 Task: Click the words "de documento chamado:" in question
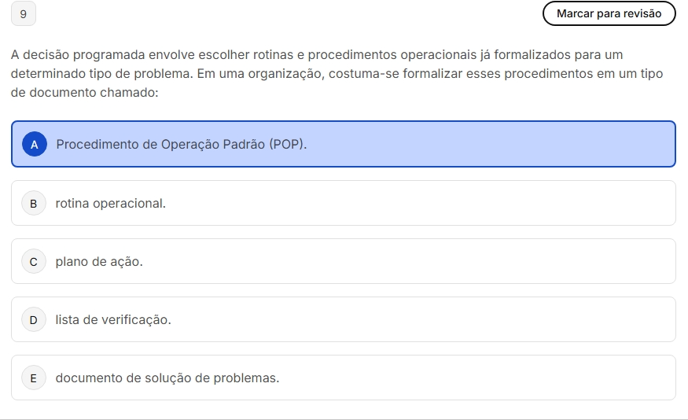85,93
